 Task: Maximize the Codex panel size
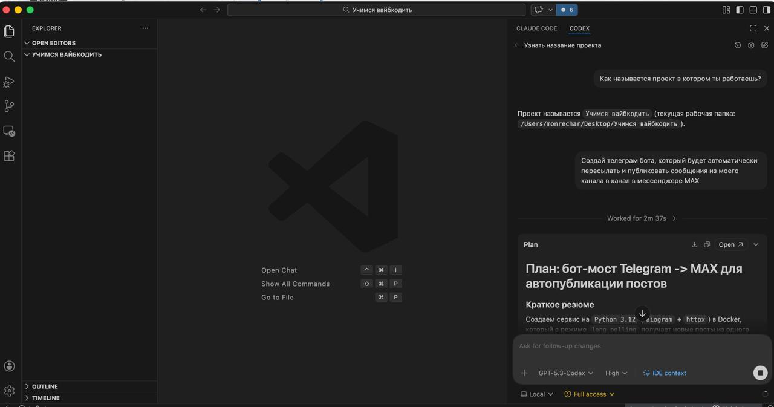(753, 28)
